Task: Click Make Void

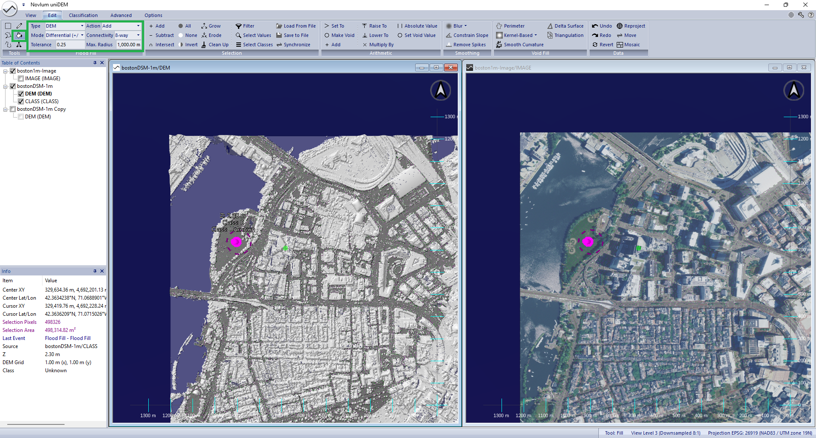Action: pos(339,35)
